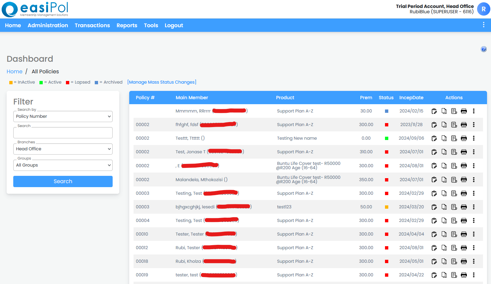Screen dimensions: 491x284
Task: Click inside the Search text field
Action: (63, 132)
